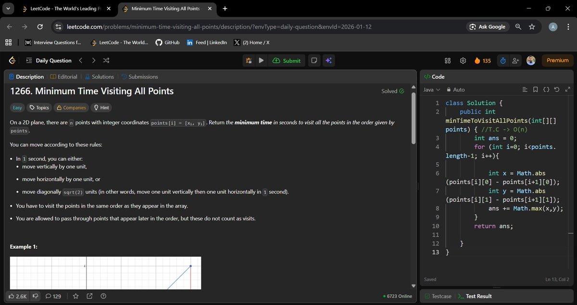Click the description panel vertical scrollbar
This screenshot has height=305, width=577.
tap(413, 118)
